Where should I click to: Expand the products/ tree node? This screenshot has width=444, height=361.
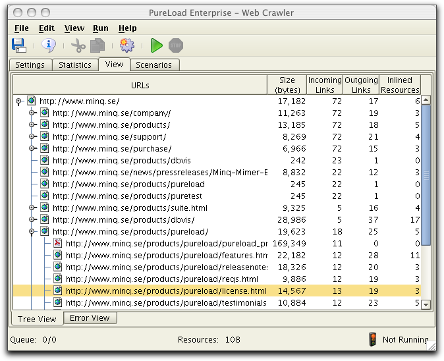click(x=32, y=125)
